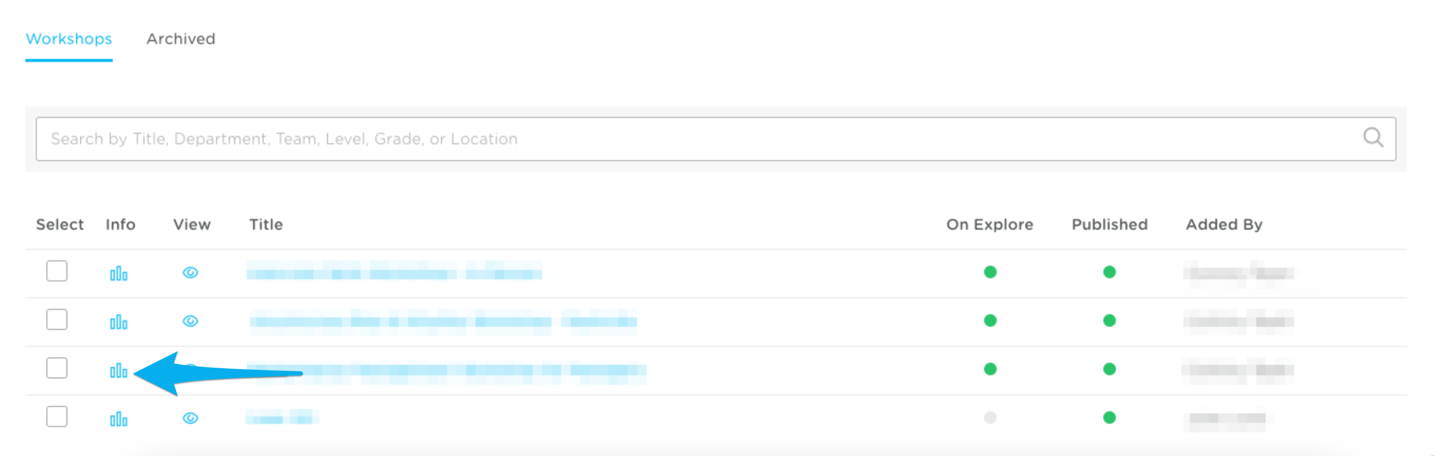Screen dimensions: 1445x456
Task: Check the select box for first workshop
Action: click(x=57, y=271)
